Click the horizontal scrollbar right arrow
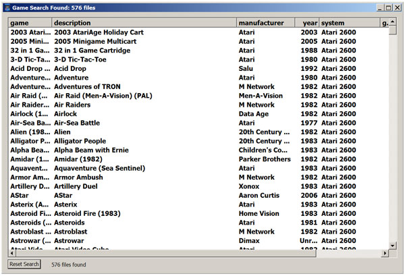405x276 pixels. tap(384, 253)
